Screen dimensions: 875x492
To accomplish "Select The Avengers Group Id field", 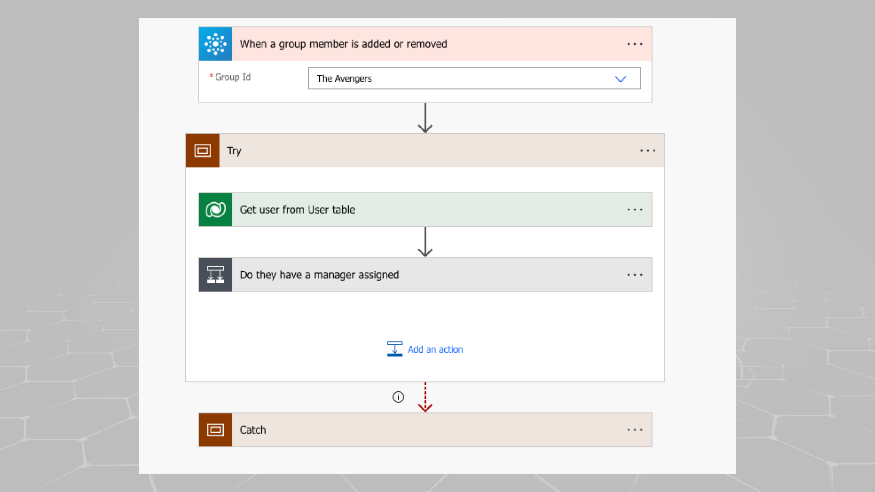I will click(474, 78).
